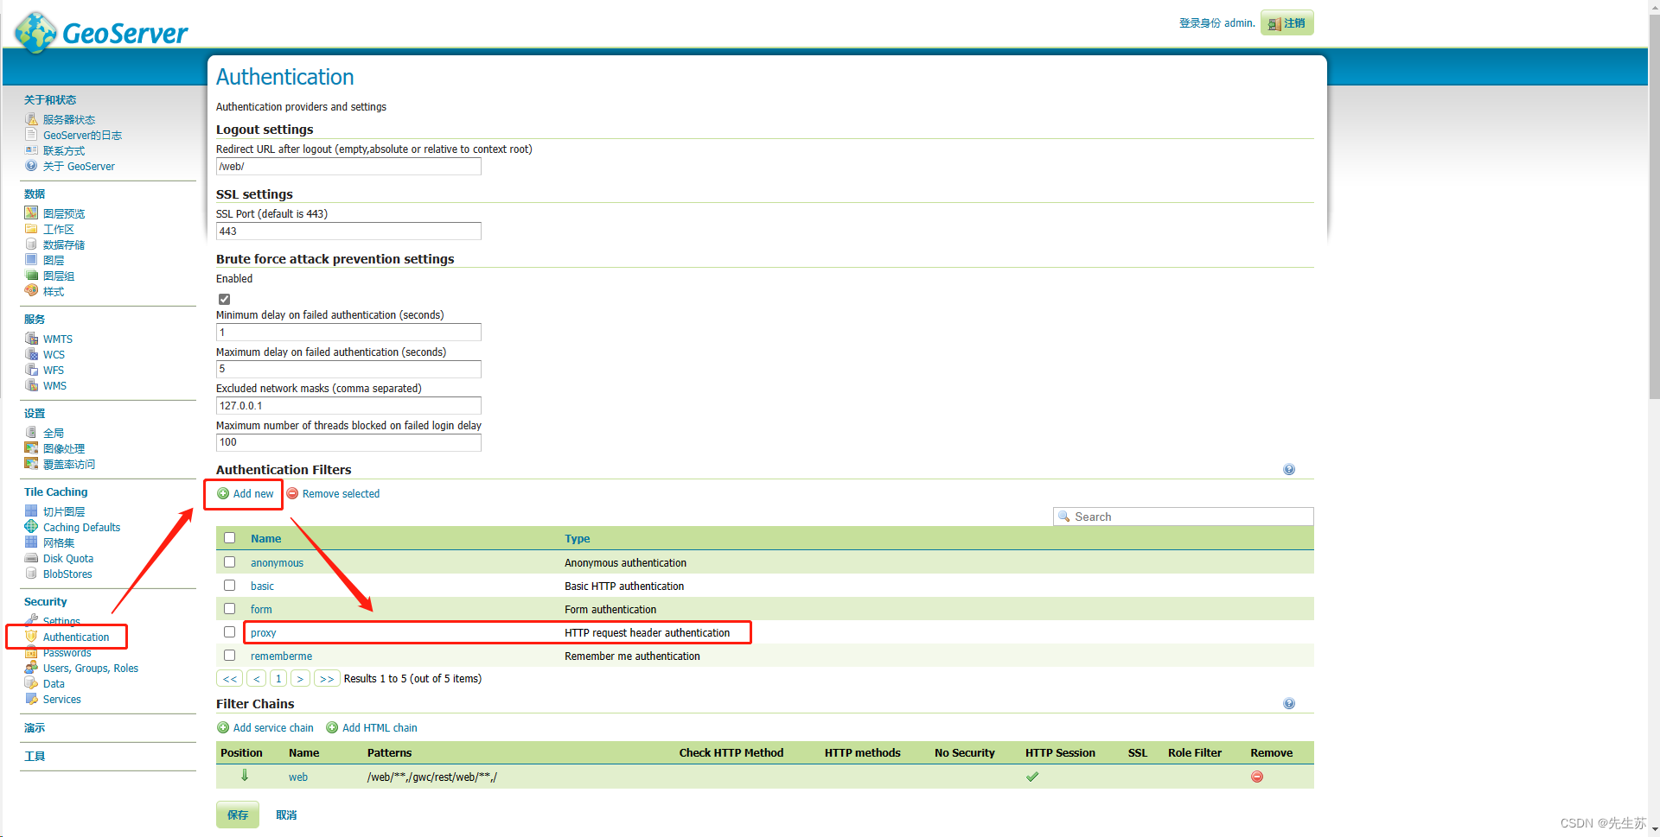
Task: Open the Authentication Filters help icon
Action: [x=1289, y=469]
